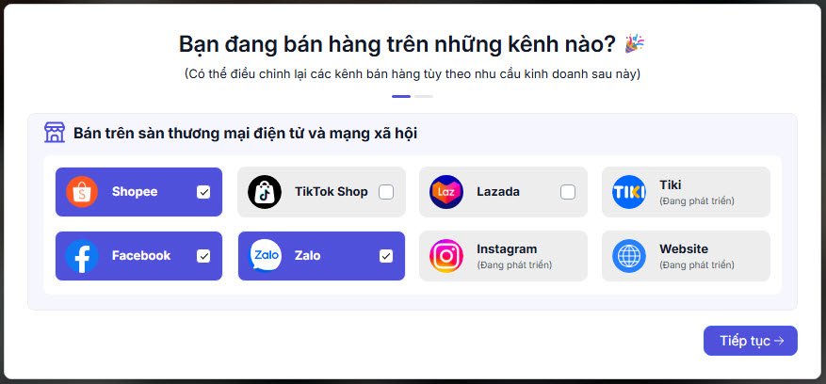Click the storefront icon beside section heading
Viewport: 826px width, 384px height.
(x=55, y=133)
